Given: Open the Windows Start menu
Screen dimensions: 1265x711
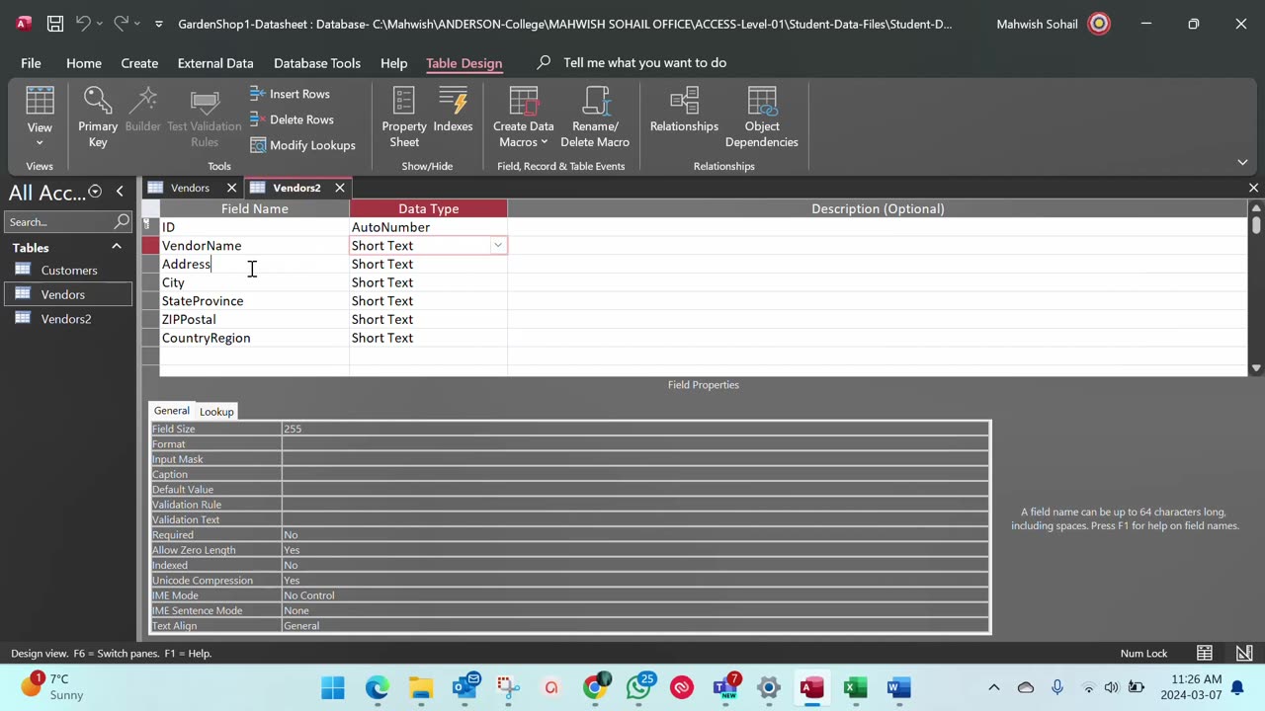Looking at the screenshot, I should tap(333, 687).
